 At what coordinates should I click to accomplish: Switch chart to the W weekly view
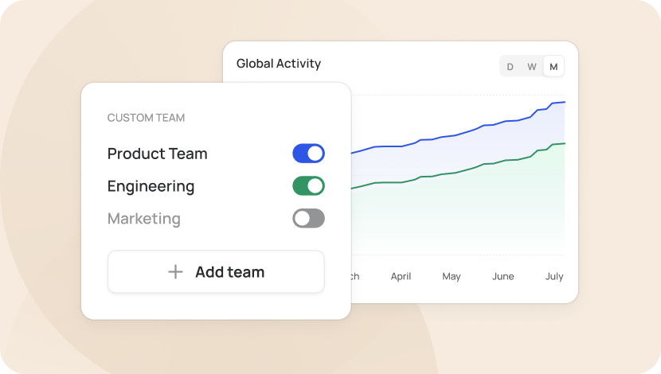point(532,67)
